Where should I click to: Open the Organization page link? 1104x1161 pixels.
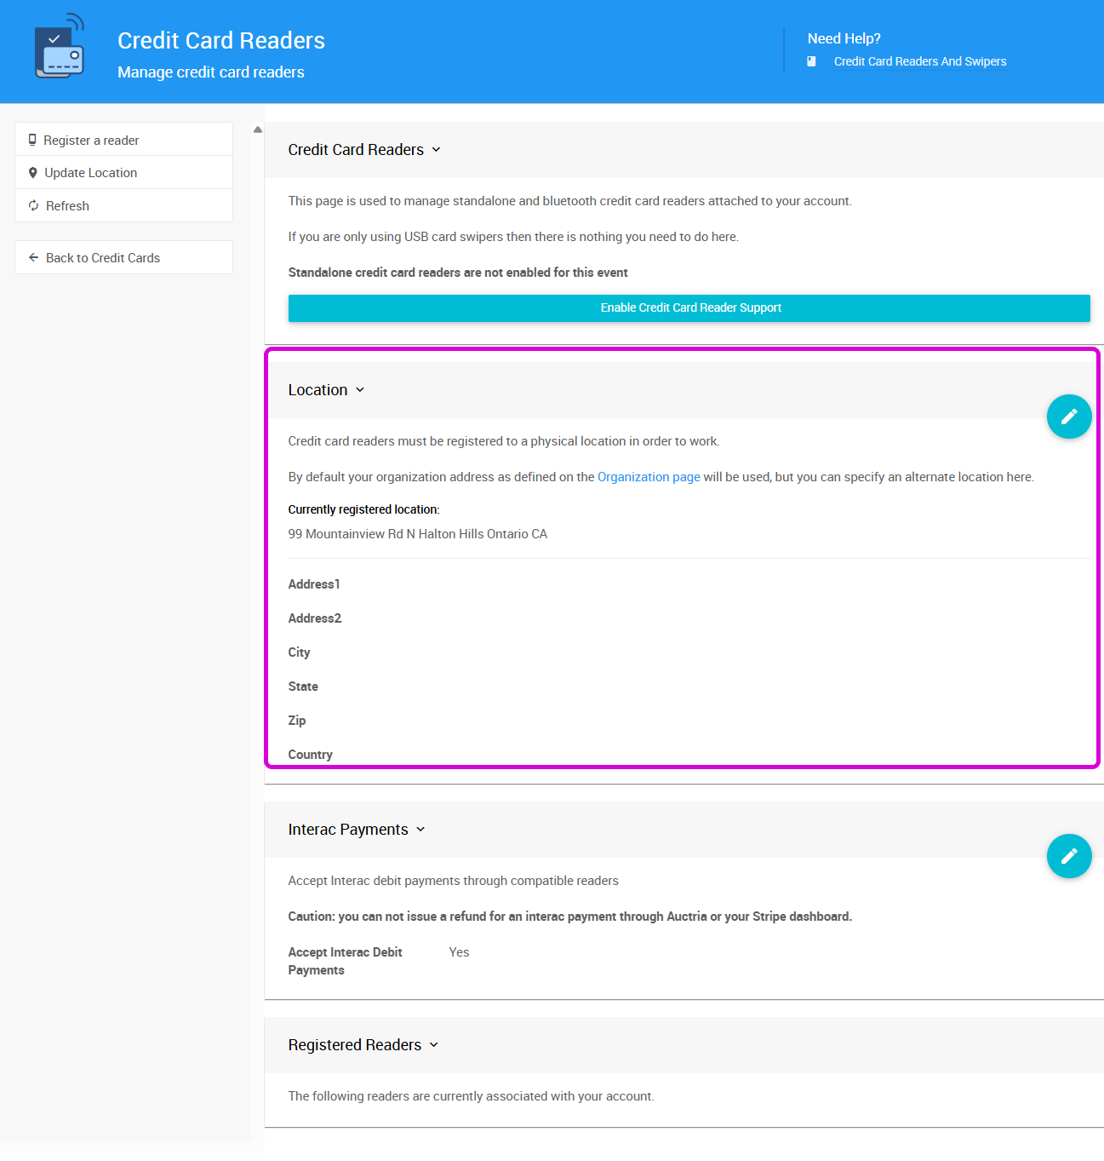pos(649,477)
